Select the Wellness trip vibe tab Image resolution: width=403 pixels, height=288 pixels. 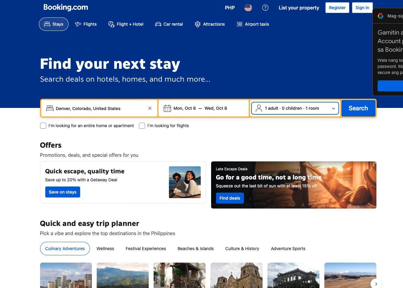105,249
